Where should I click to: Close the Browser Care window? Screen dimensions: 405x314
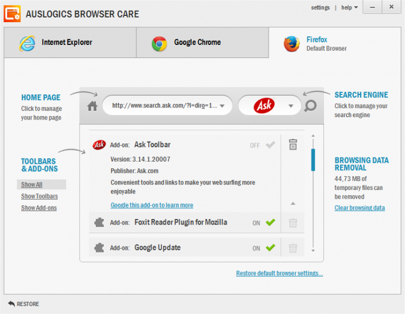391,7
